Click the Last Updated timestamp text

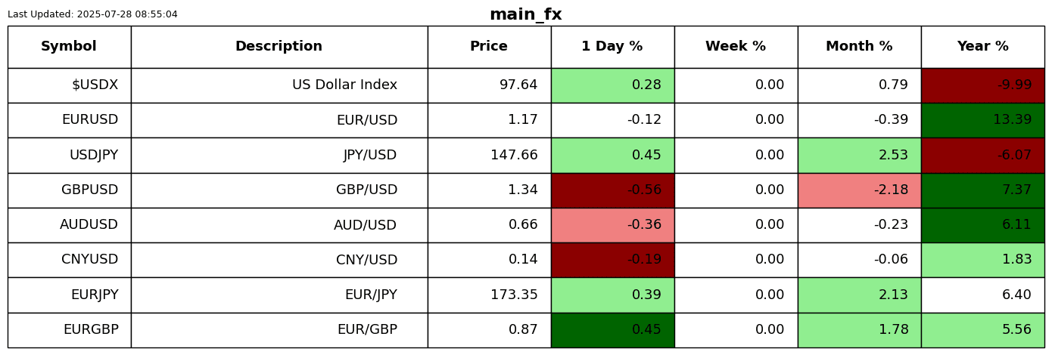pos(92,14)
